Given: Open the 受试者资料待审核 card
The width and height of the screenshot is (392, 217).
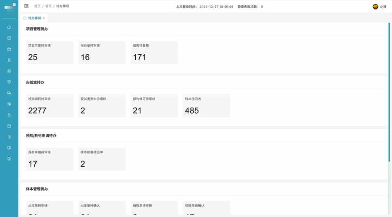Looking at the screenshot, I should point(102,105).
